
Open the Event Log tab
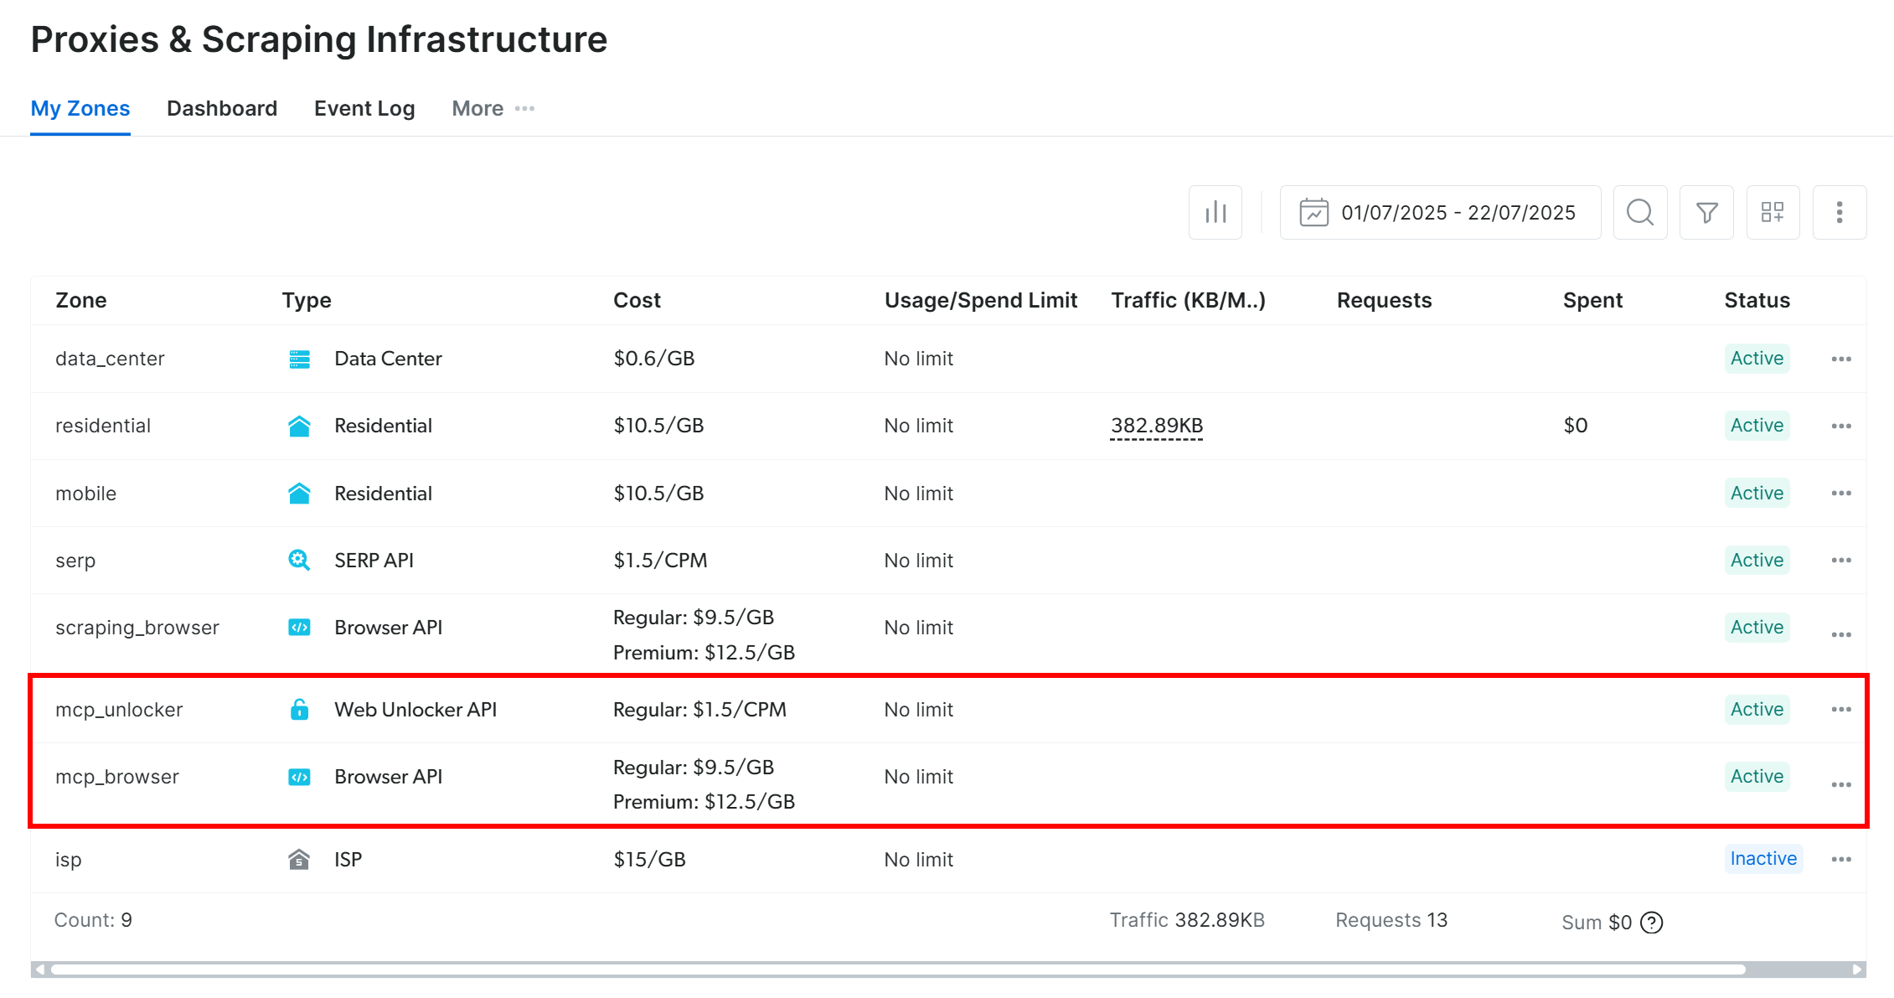click(x=364, y=108)
